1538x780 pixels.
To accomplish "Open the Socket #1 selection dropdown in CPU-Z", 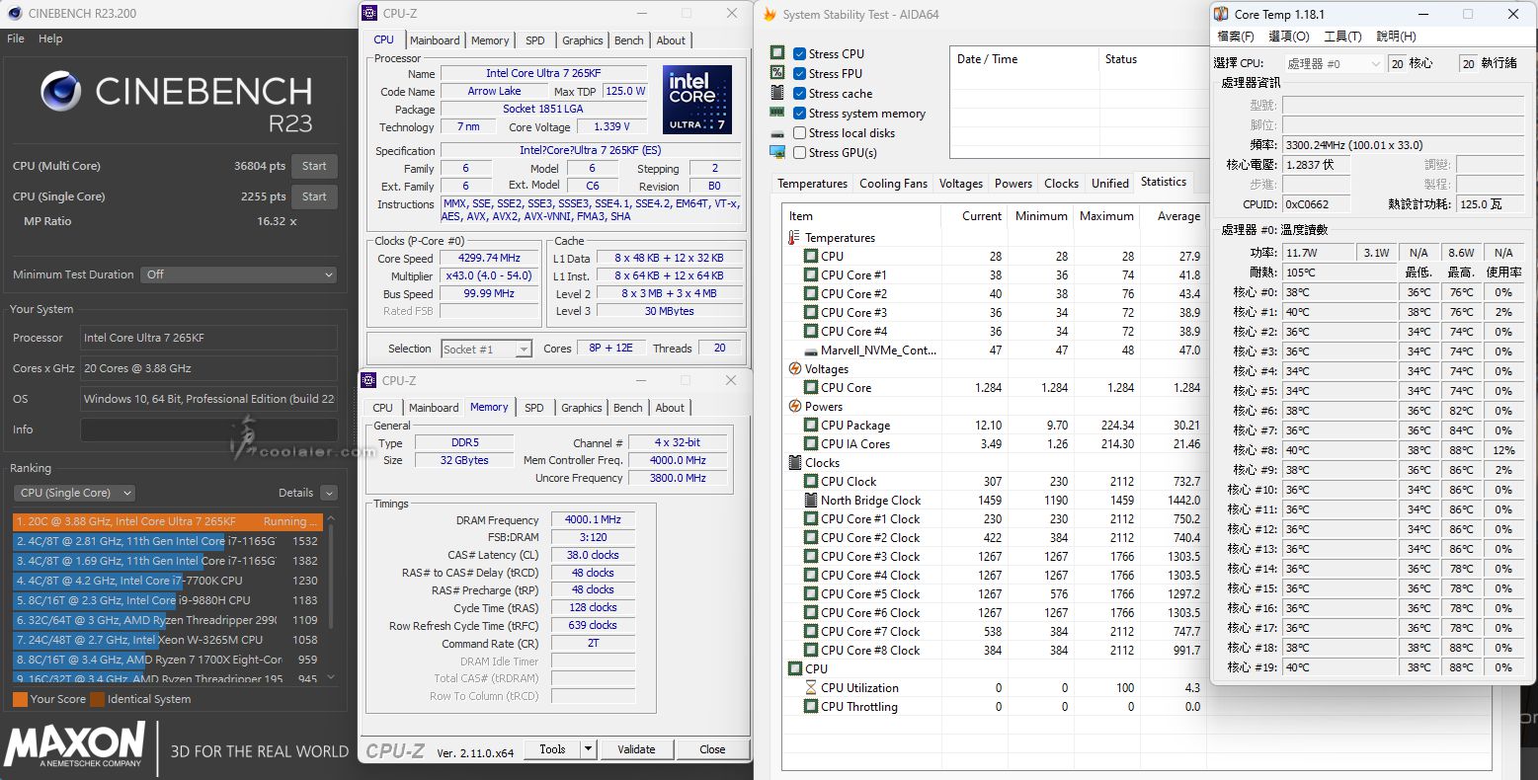I will [x=486, y=349].
